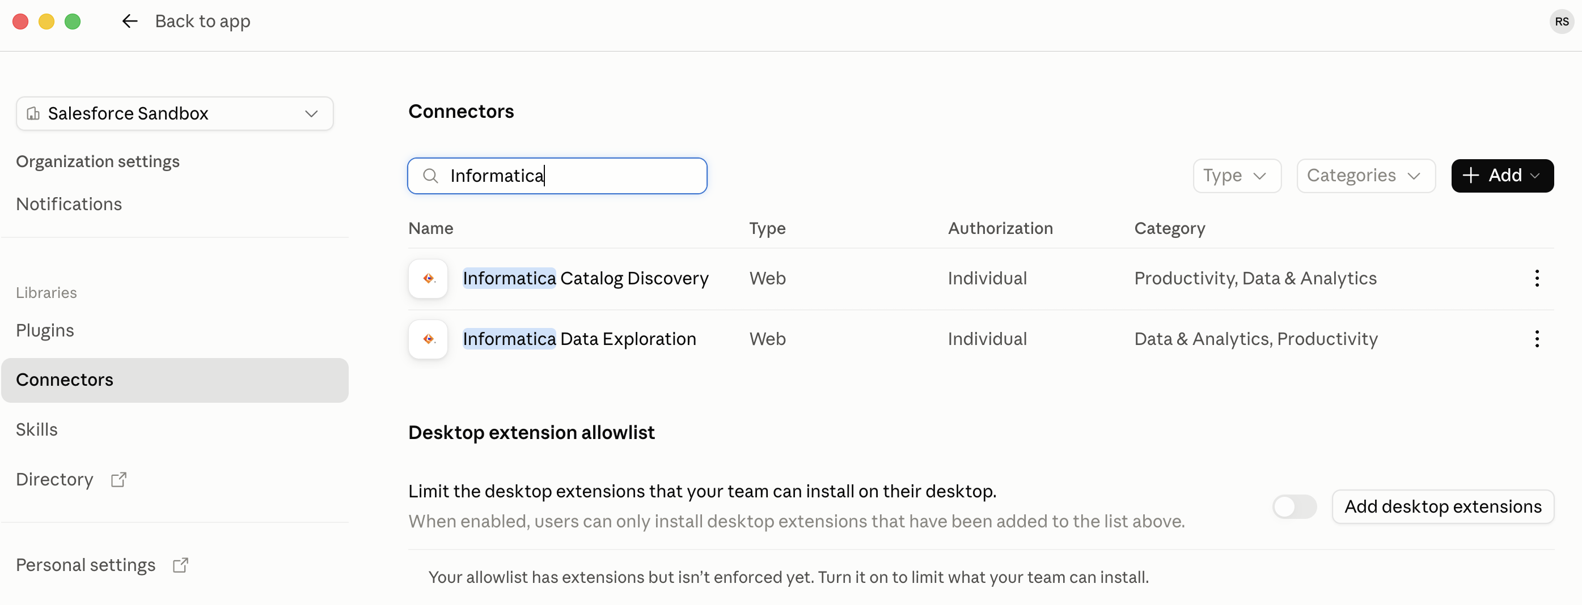The image size is (1582, 605).
Task: Open options menu for Informatica Catalog Discovery
Action: 1537,279
